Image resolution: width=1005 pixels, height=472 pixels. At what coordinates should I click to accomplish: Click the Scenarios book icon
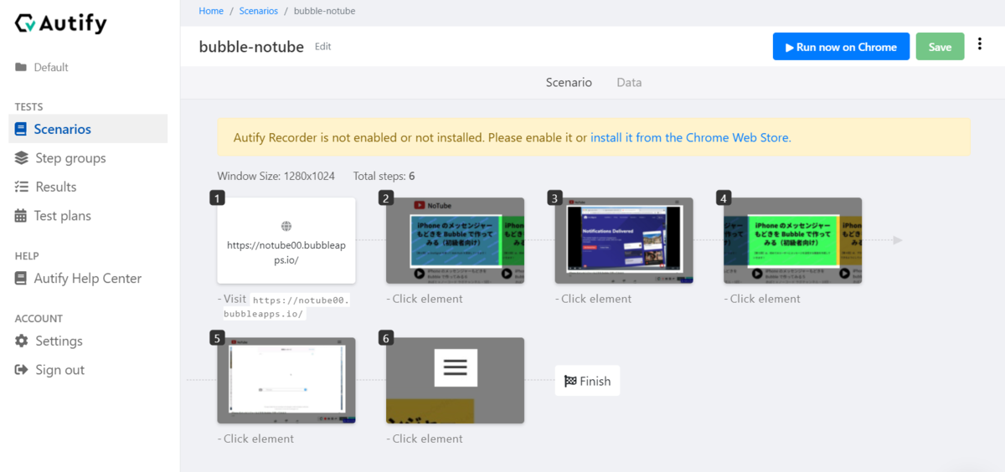click(x=21, y=129)
